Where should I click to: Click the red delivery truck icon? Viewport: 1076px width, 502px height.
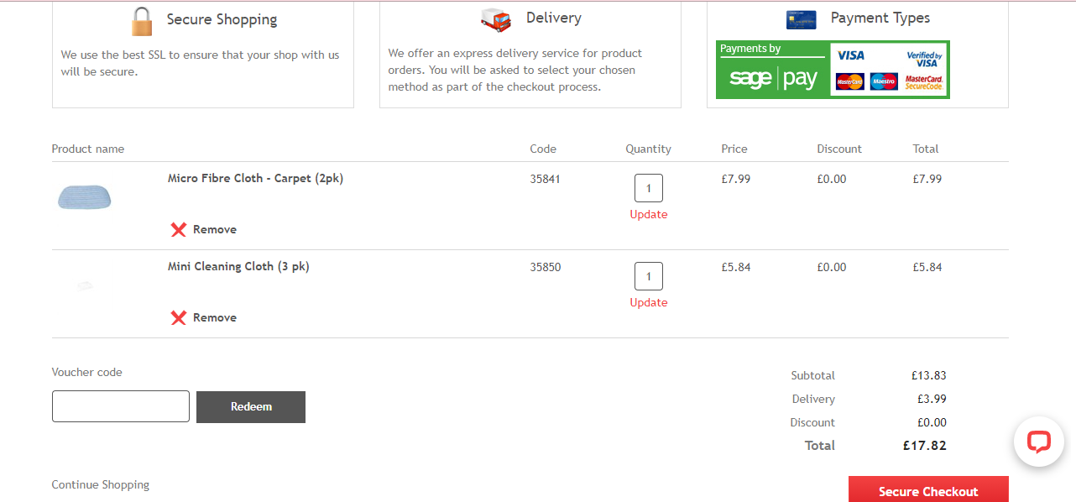495,19
